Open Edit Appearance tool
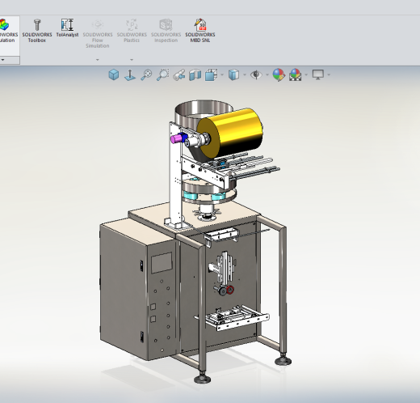The height and width of the screenshot is (403, 420). (x=279, y=74)
